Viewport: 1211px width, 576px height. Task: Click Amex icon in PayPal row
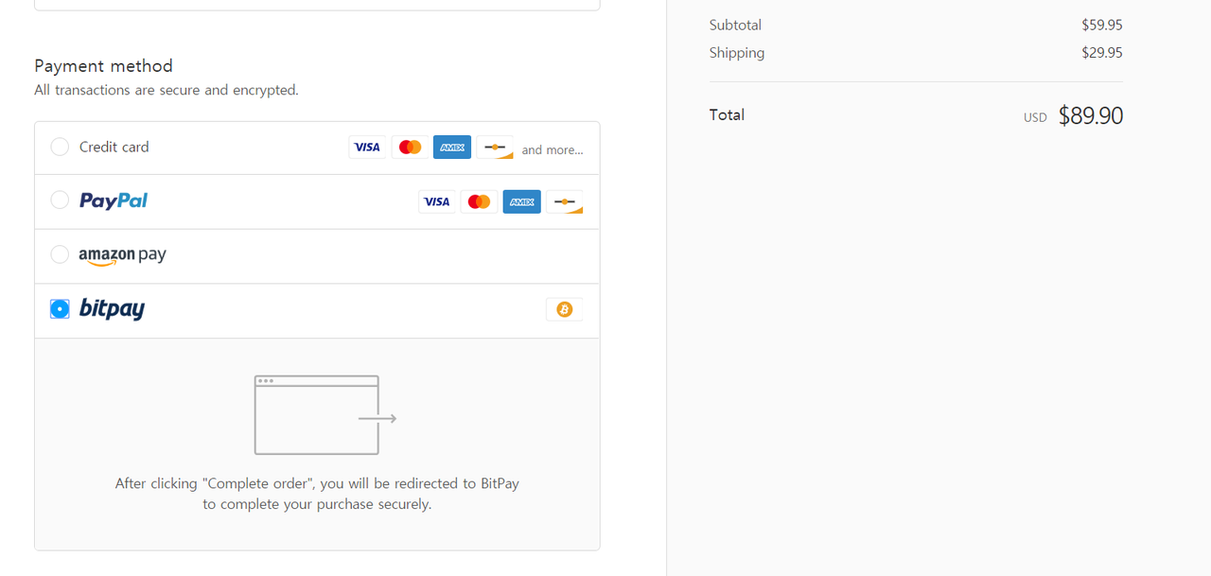click(x=522, y=201)
